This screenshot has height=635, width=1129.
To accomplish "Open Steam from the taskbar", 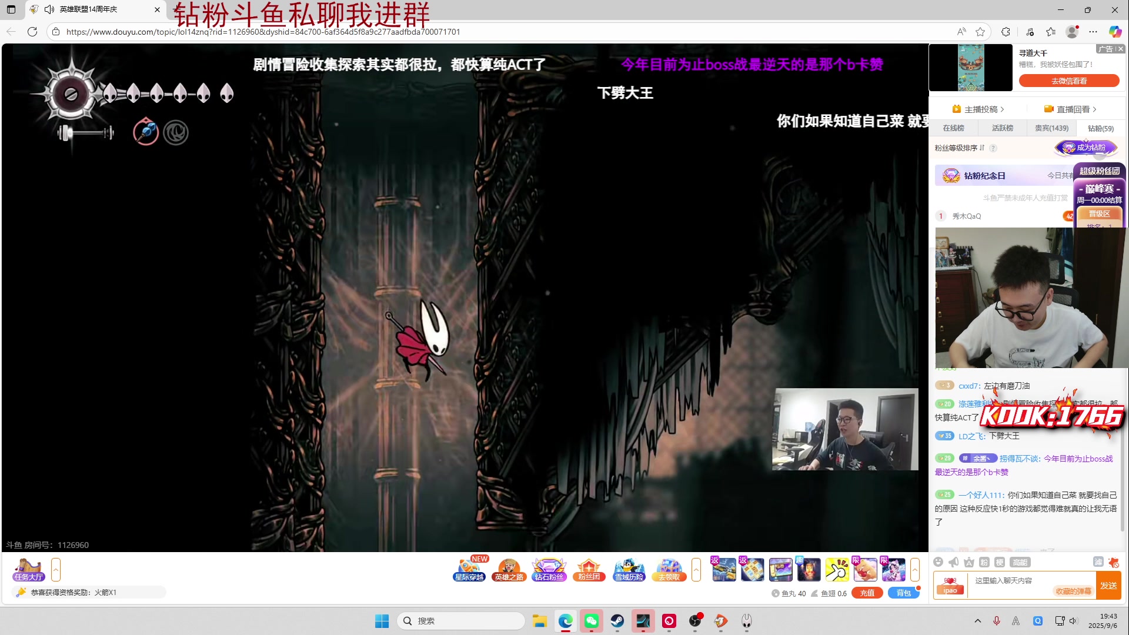I will [617, 621].
